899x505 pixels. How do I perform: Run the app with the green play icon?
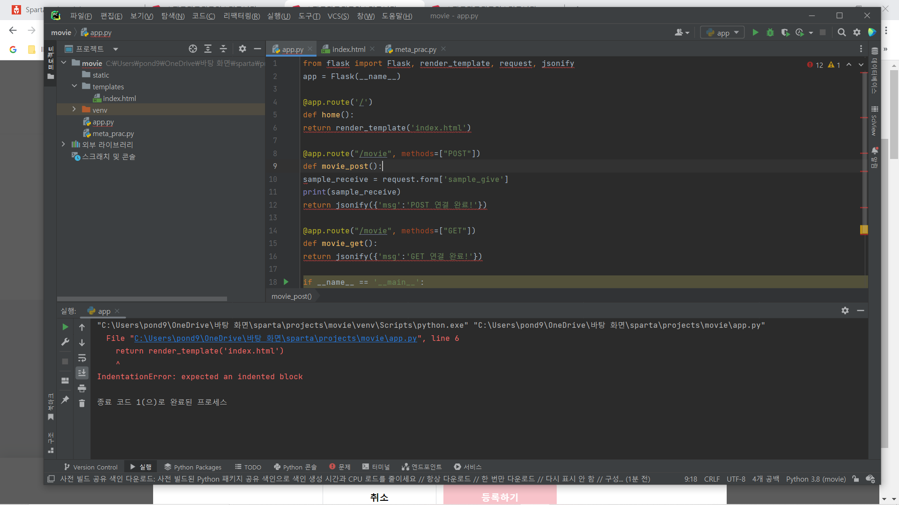tap(755, 32)
